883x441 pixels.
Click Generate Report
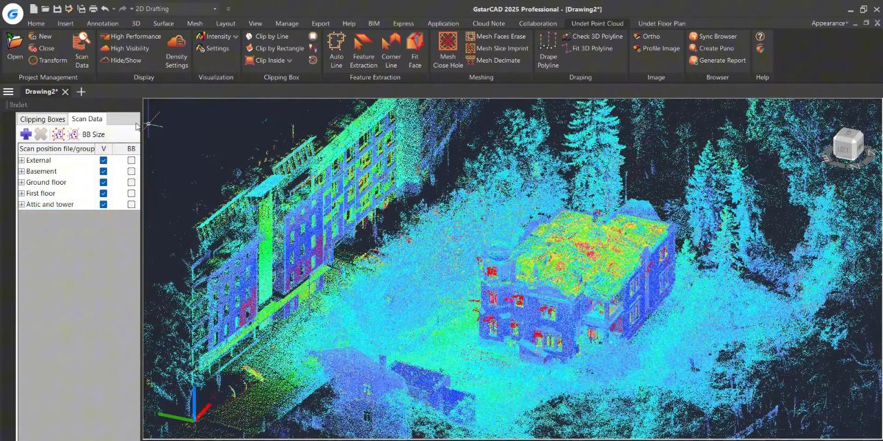click(x=717, y=60)
